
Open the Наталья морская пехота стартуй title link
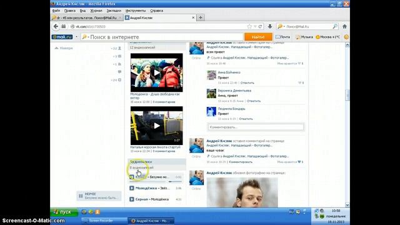156,147
